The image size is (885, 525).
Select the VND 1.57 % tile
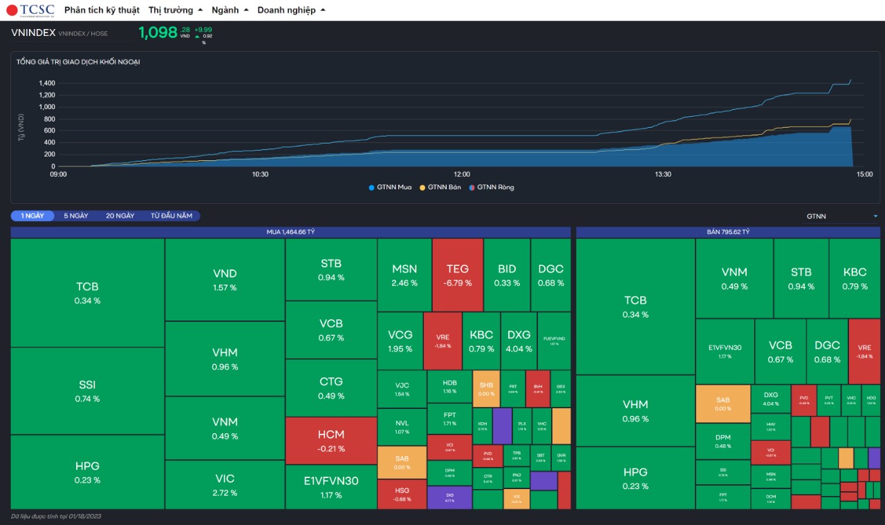click(225, 280)
